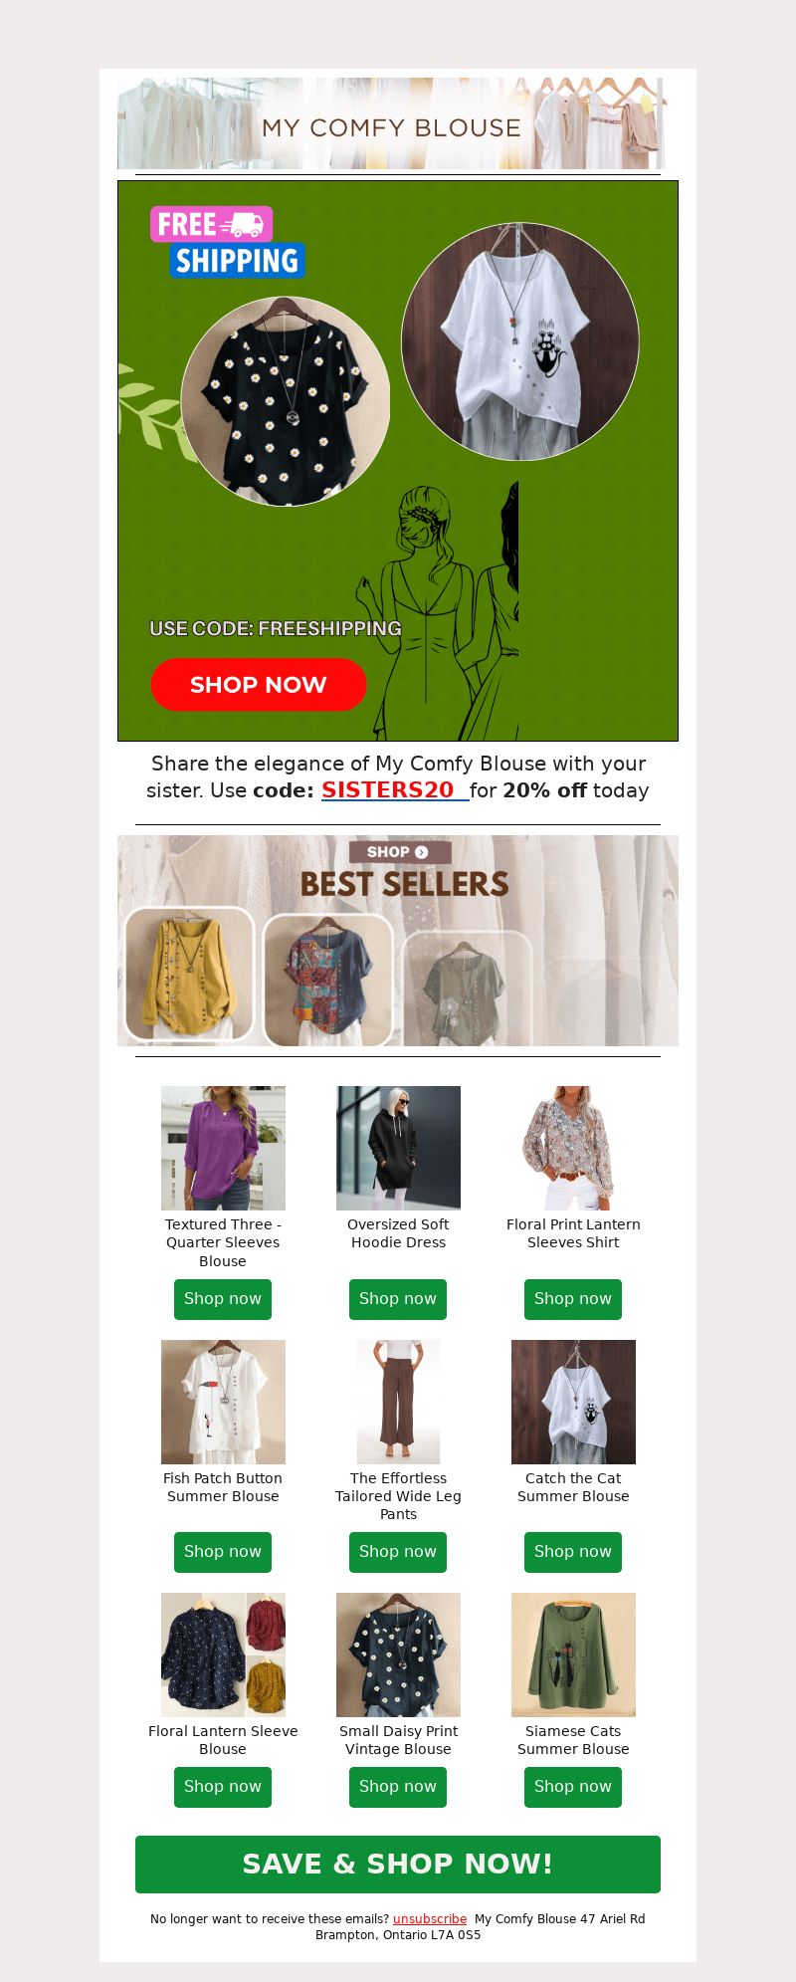This screenshot has height=1982, width=796.
Task: Open the patchwork blouse best seller thumbnail
Action: [327, 980]
